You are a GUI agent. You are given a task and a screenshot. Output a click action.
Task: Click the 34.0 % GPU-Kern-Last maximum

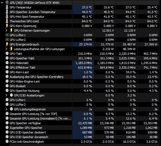pyautogui.click(x=131, y=72)
